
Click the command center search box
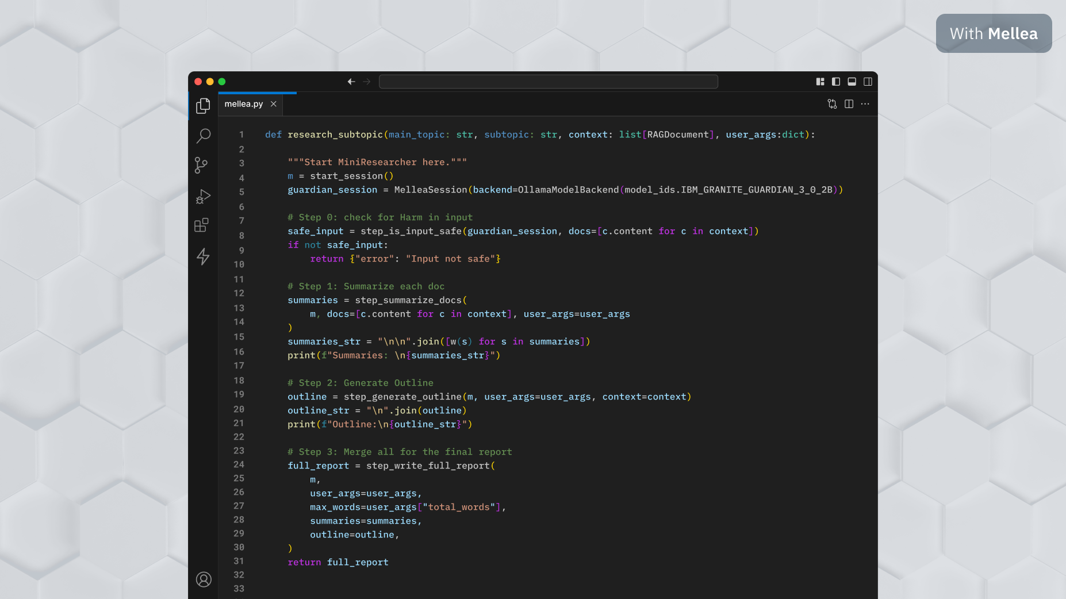[548, 82]
